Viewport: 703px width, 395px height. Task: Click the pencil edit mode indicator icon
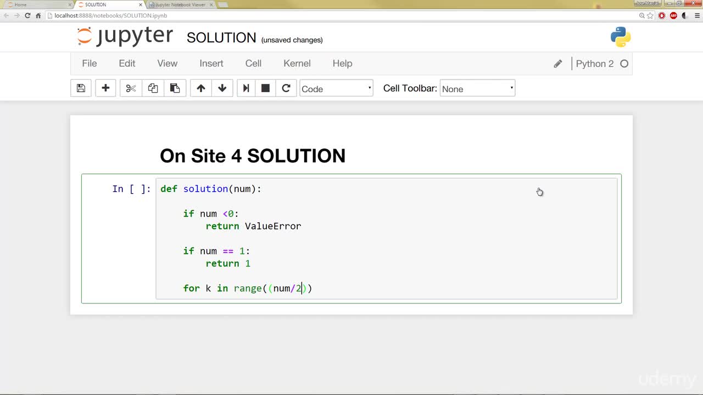(558, 64)
